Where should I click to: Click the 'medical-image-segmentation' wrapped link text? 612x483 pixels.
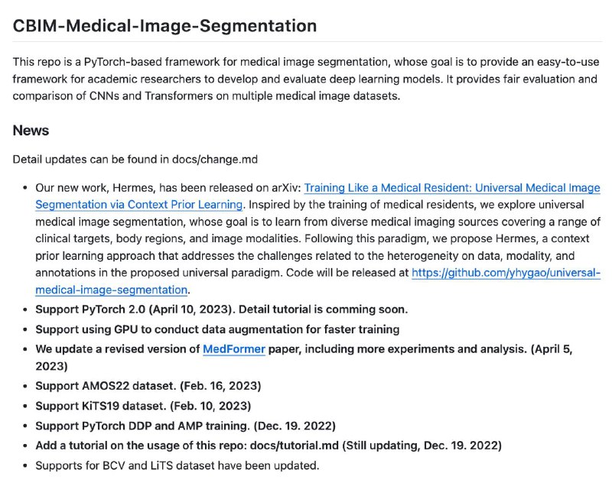pos(111,290)
